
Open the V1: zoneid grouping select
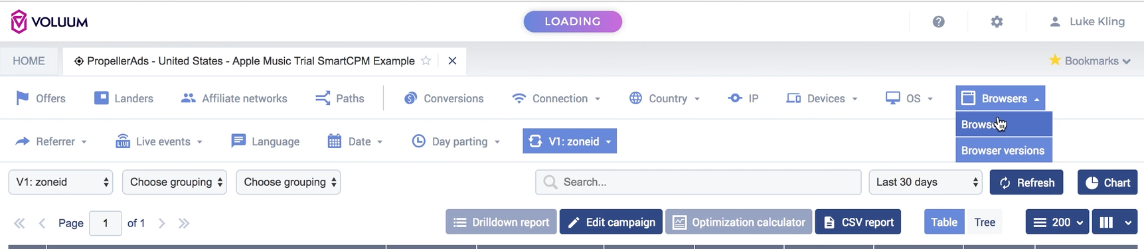point(60,182)
